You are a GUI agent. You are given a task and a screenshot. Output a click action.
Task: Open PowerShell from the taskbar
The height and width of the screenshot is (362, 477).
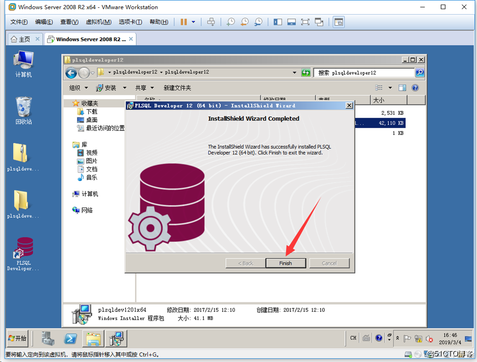point(71,338)
